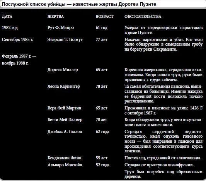This screenshot has height=181, width=206.
Task: Click text 'Умерла от передозировки наркотиков'
Action: pos(163,27)
